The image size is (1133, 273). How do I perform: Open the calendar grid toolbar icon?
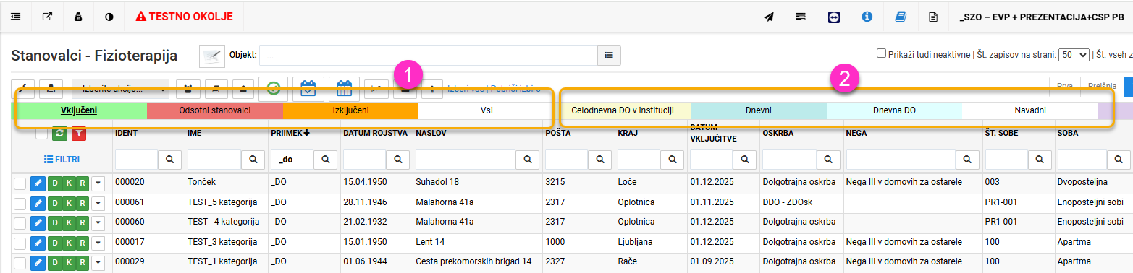coord(344,88)
